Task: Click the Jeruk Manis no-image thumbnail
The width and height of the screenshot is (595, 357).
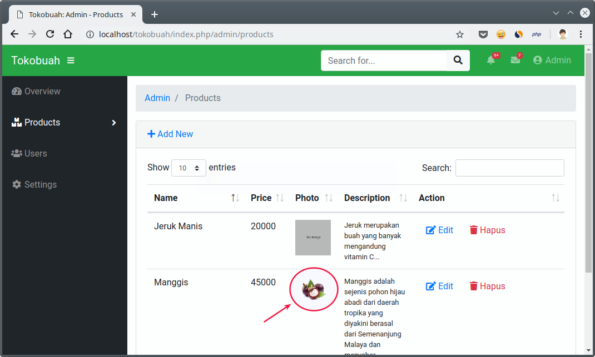Action: tap(313, 238)
